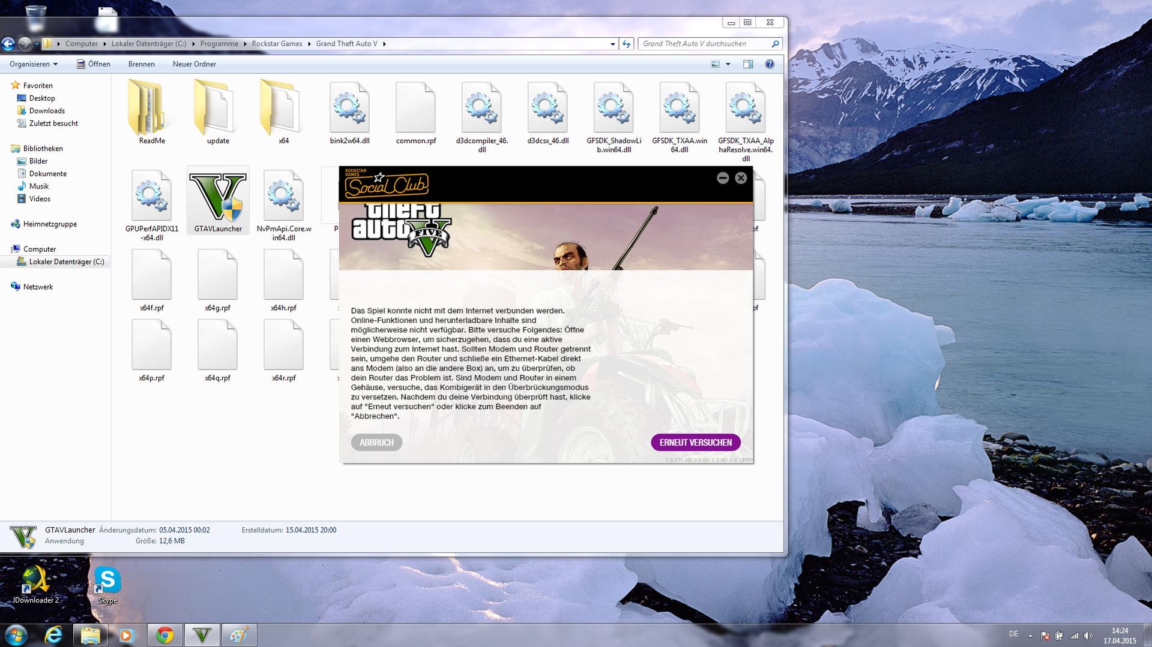Click Neuer Ordner in the toolbar
The height and width of the screenshot is (647, 1152).
(x=195, y=64)
